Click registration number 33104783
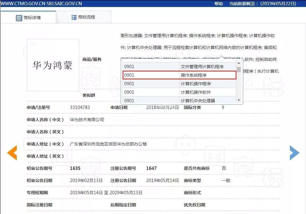 point(80,107)
